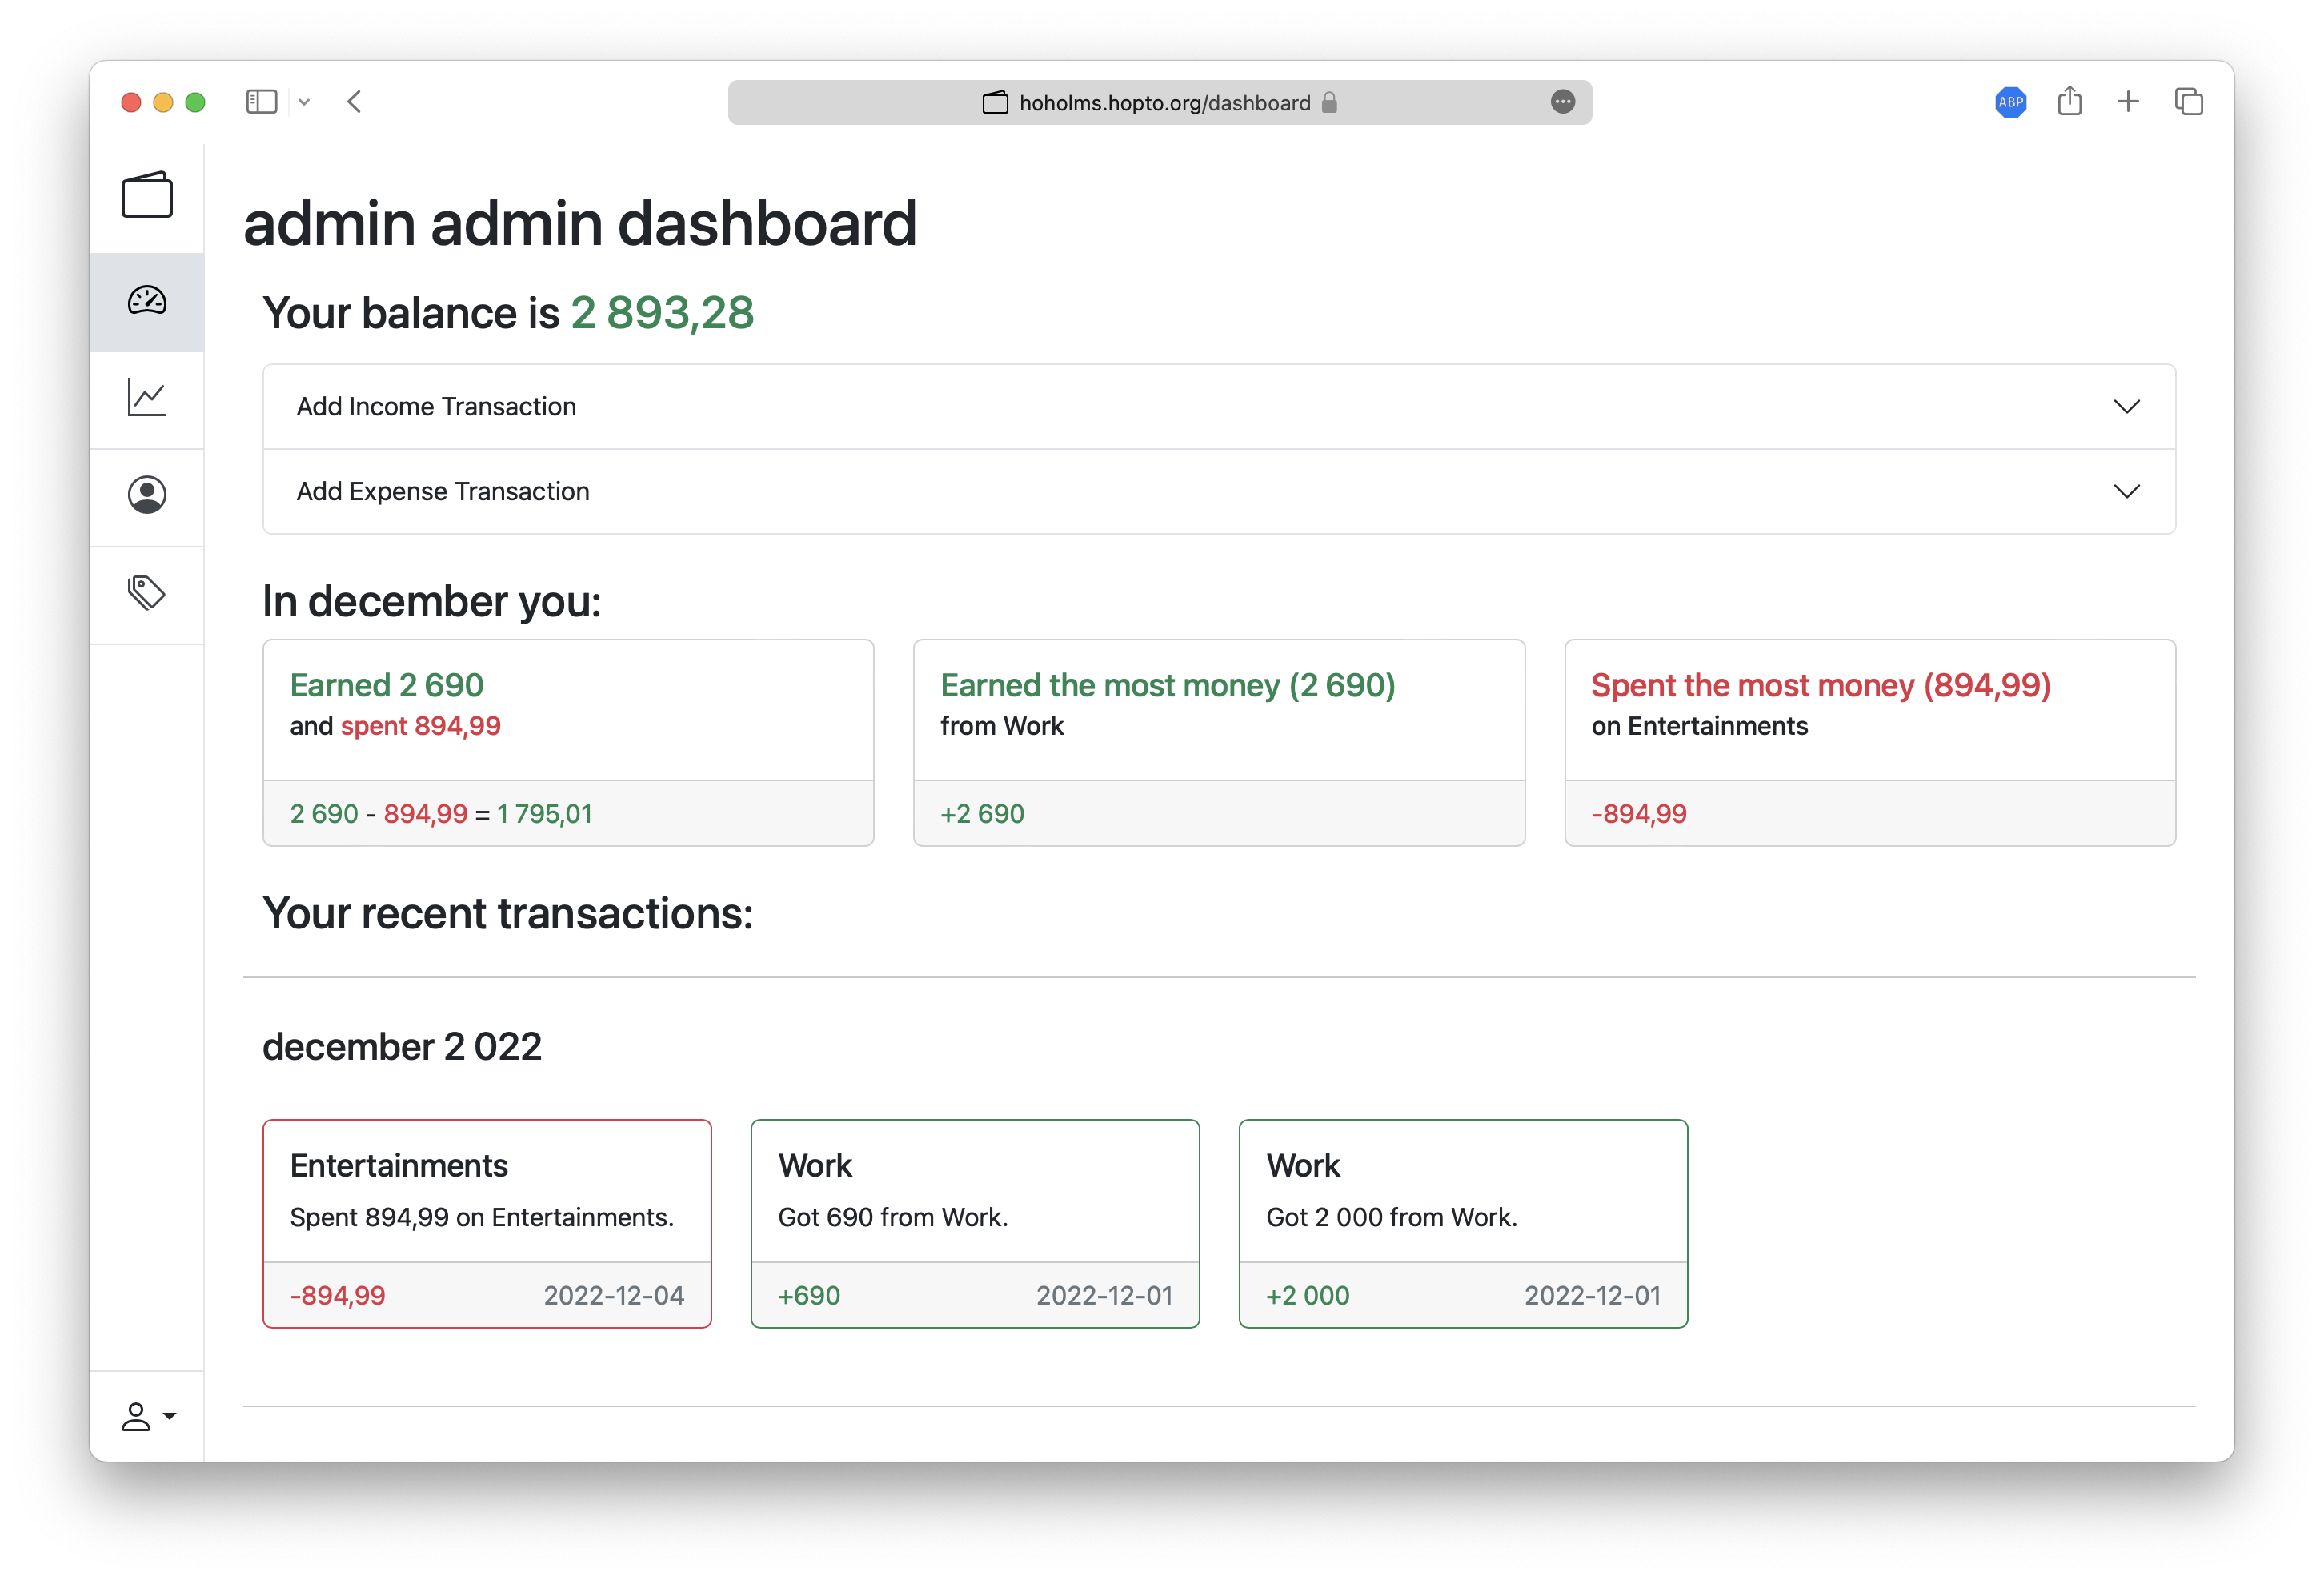Open a new tab with plus icon
The height and width of the screenshot is (1580, 2324).
pyautogui.click(x=2128, y=101)
